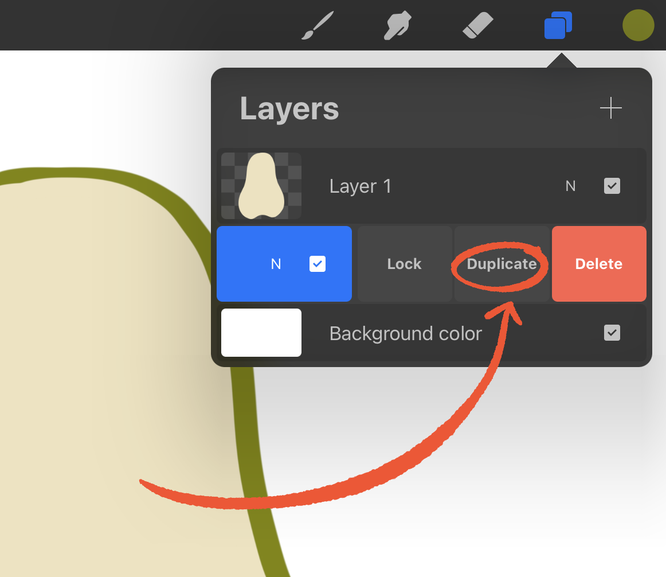Uncheck visibility on the blue selected layer
The height and width of the screenshot is (577, 666).
click(317, 264)
